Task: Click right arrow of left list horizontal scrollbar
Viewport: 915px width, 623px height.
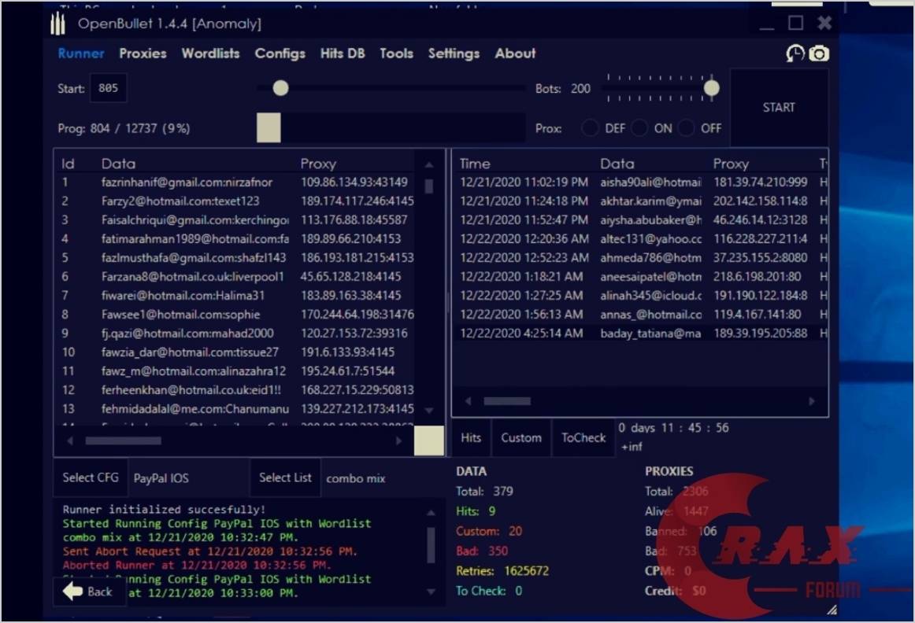Action: pyautogui.click(x=398, y=441)
